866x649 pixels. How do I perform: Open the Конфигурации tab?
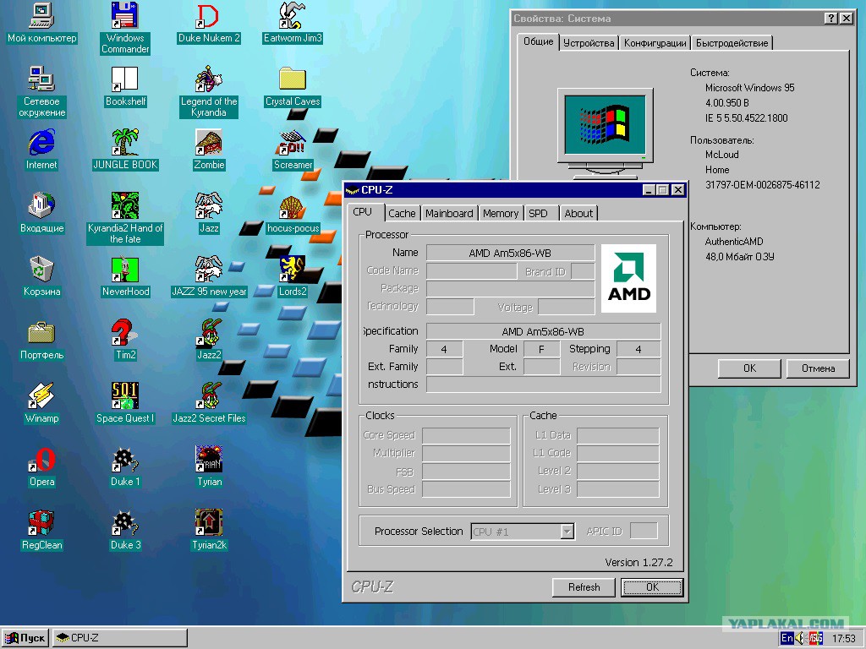click(x=655, y=43)
